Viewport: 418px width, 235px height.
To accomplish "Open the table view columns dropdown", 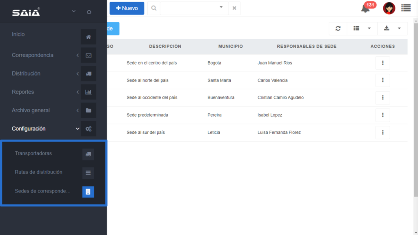I will click(362, 29).
